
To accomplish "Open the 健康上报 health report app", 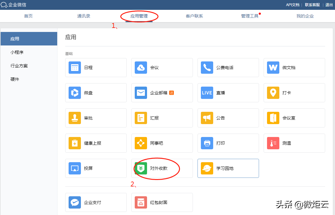I will pyautogui.click(x=96, y=143).
